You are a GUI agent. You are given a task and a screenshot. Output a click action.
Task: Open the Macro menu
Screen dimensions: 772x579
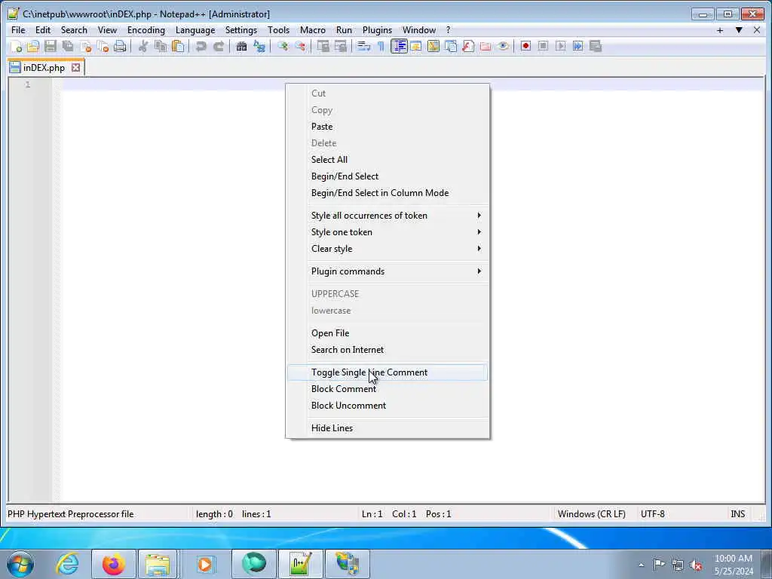(x=313, y=30)
